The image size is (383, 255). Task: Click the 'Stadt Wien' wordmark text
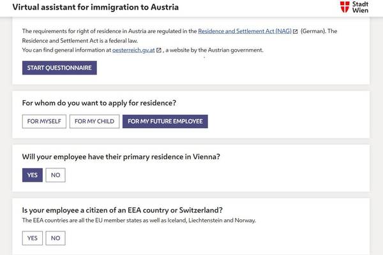coord(361,7)
